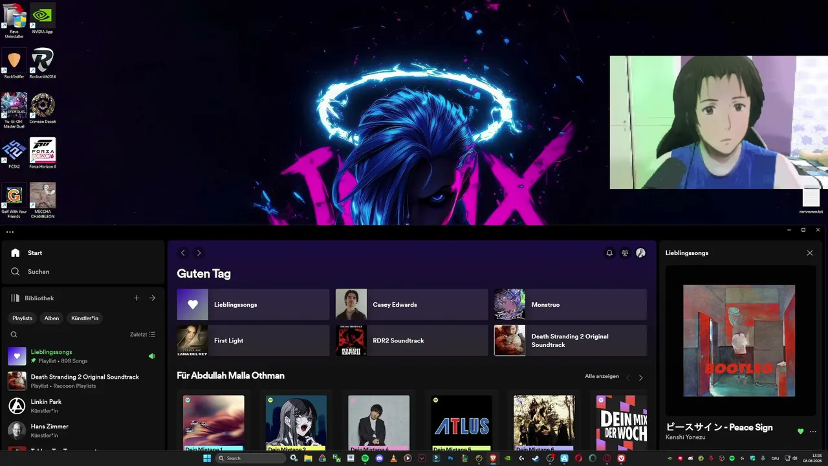Search within the library using magnifier icon
Image resolution: width=828 pixels, height=466 pixels.
[14, 335]
